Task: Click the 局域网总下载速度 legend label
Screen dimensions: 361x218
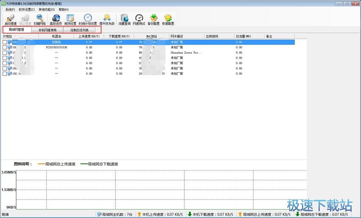Action: (x=103, y=164)
